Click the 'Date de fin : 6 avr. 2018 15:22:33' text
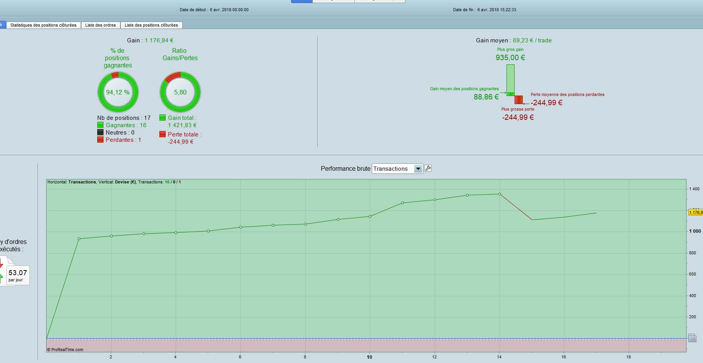This screenshot has height=363, width=703. pyautogui.click(x=484, y=10)
